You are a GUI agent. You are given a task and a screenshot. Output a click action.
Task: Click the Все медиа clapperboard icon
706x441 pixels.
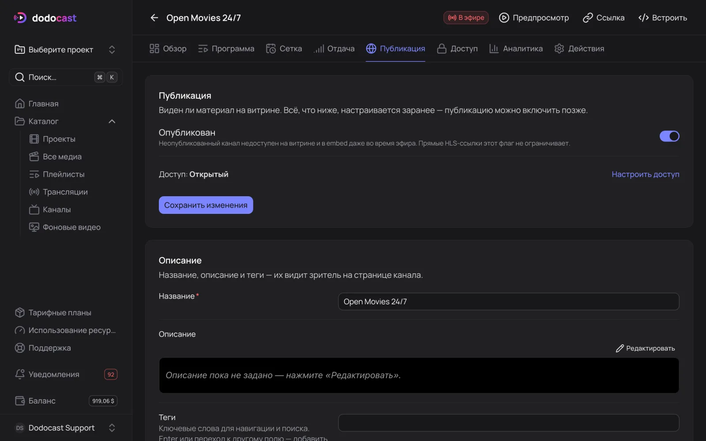[x=34, y=157]
